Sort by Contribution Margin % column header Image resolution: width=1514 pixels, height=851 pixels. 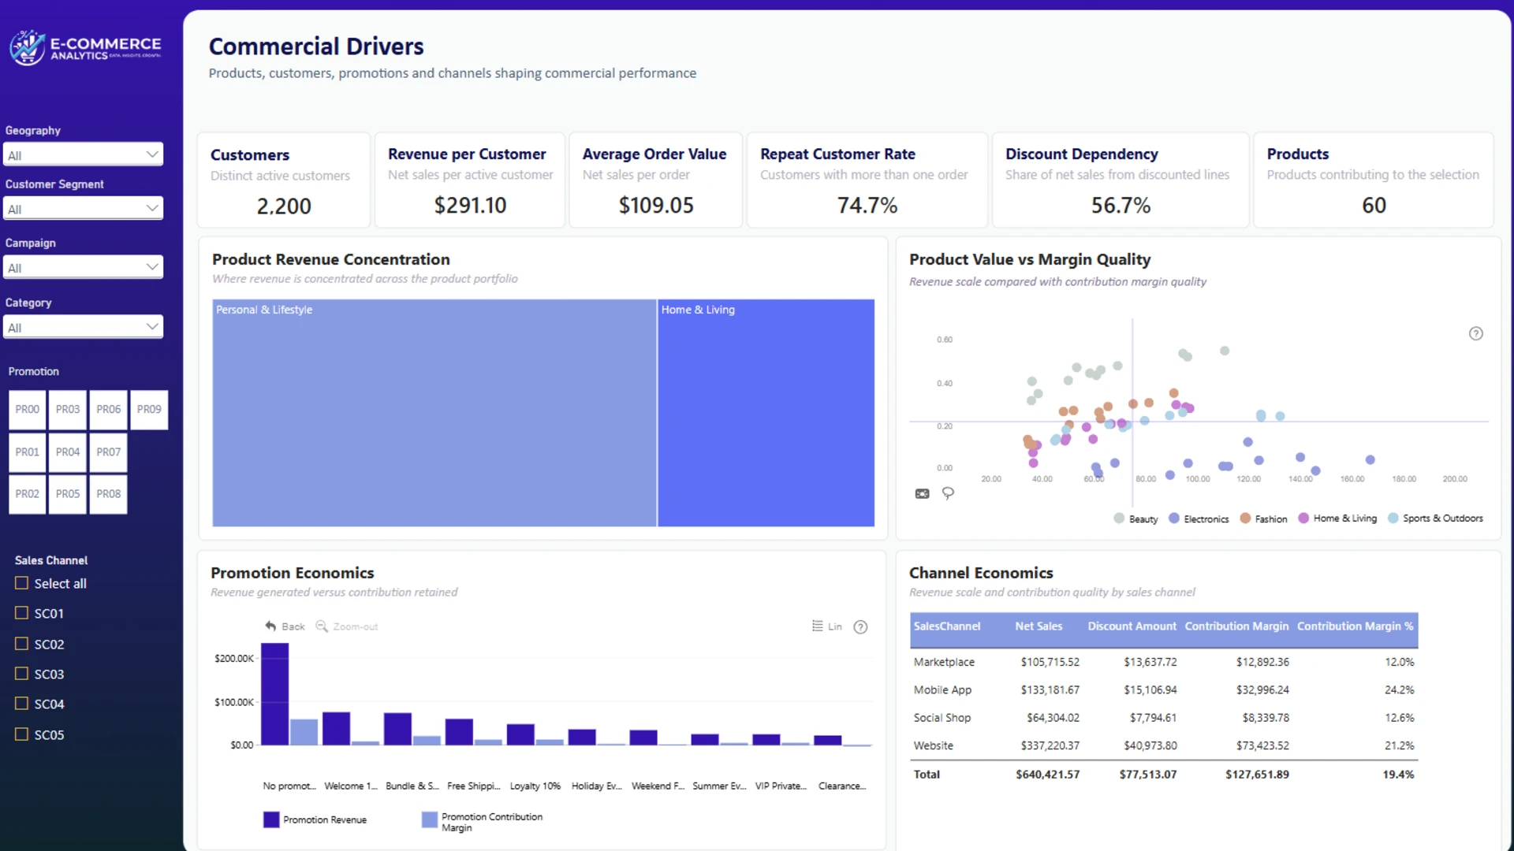click(1355, 626)
